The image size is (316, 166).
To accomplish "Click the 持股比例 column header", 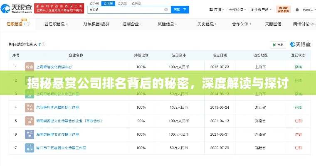I will point(141,55).
